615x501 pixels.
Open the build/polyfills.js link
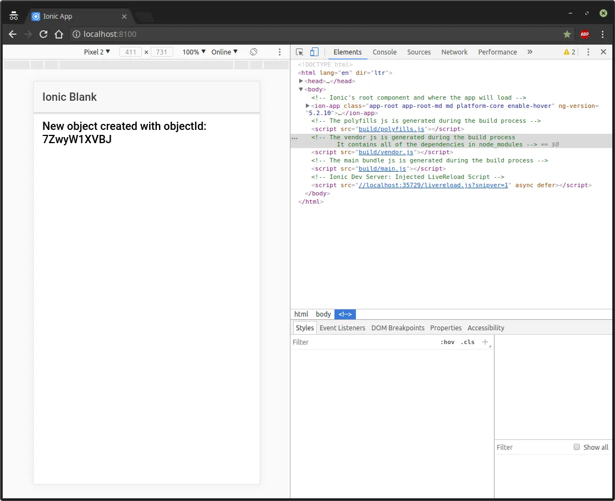391,129
